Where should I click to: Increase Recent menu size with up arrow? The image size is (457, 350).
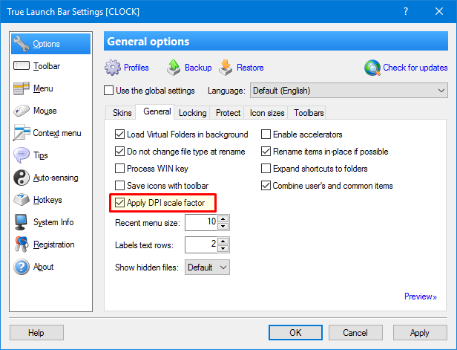(x=223, y=218)
